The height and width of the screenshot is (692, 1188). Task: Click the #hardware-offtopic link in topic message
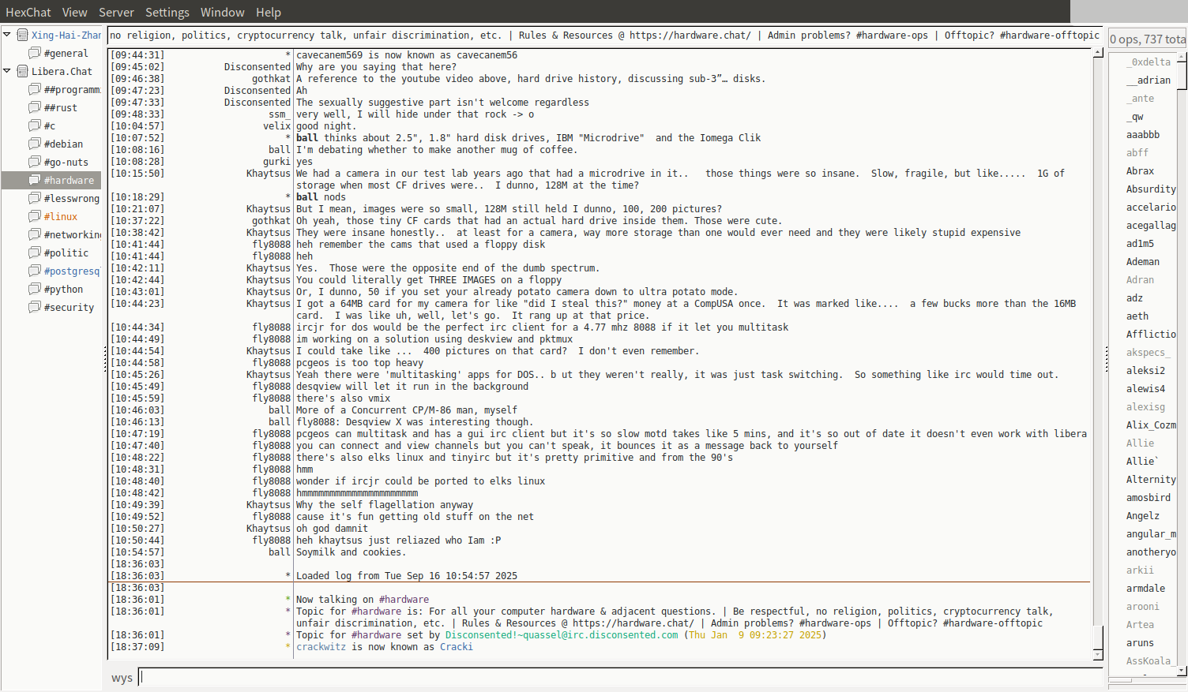[991, 623]
